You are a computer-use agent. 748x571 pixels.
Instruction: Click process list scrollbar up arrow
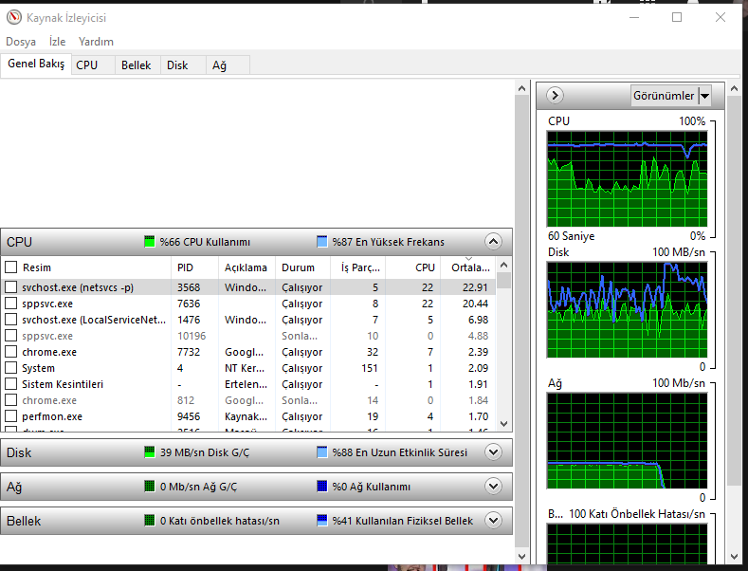click(x=503, y=265)
